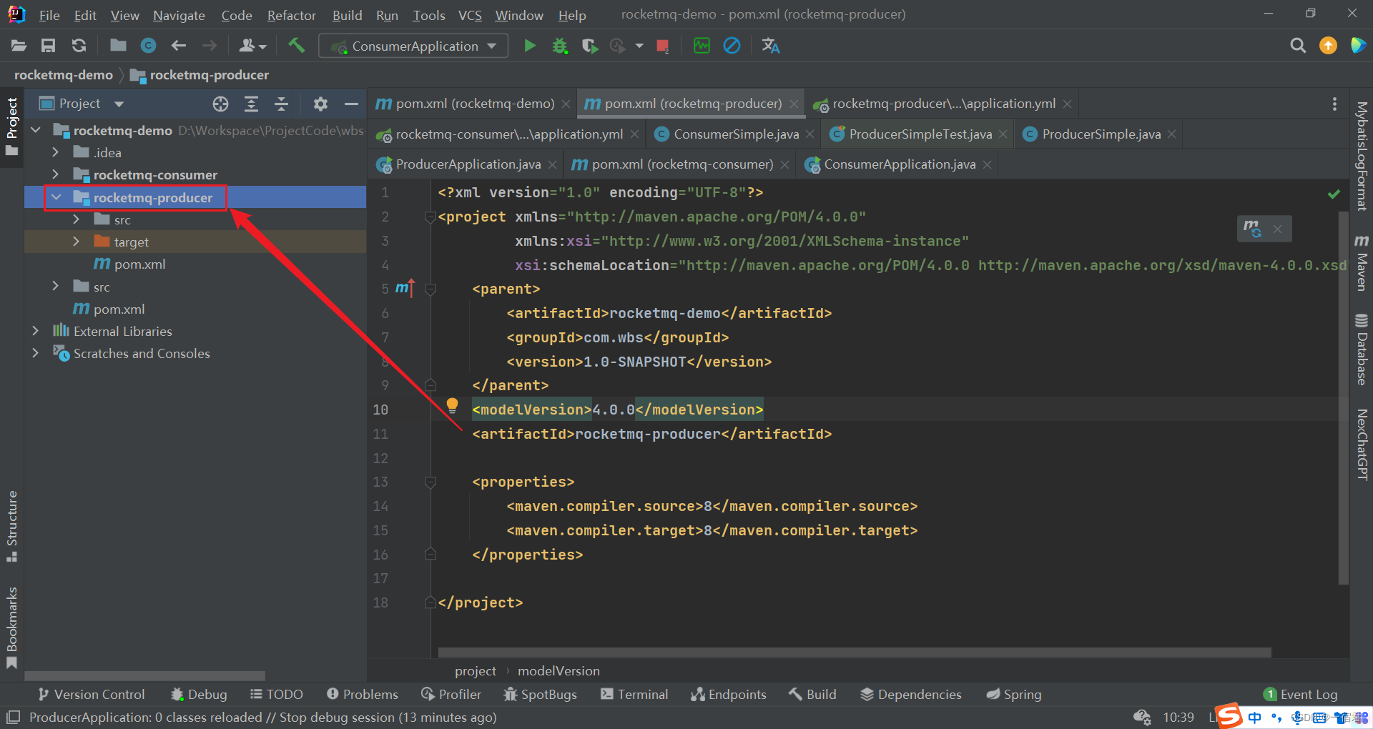
Task: Open the Navigate menu
Action: pyautogui.click(x=179, y=15)
